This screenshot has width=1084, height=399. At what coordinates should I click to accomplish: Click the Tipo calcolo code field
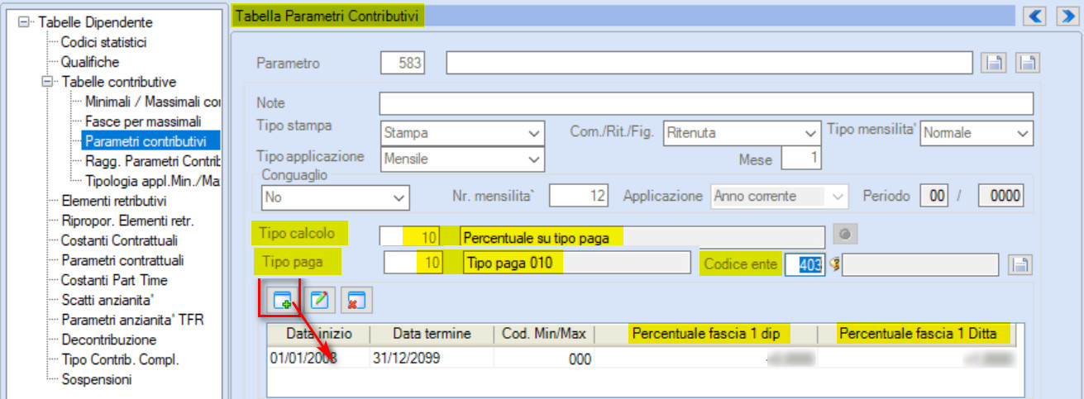click(x=410, y=237)
